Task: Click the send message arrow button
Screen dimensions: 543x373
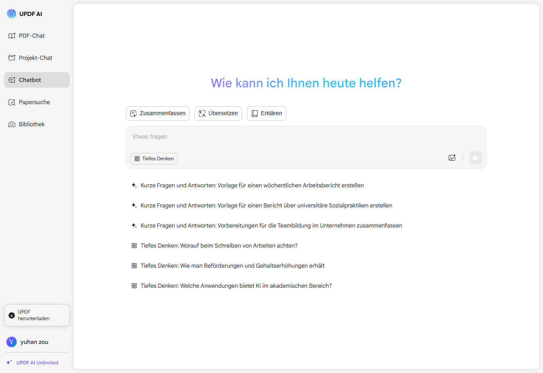Action: [x=476, y=158]
